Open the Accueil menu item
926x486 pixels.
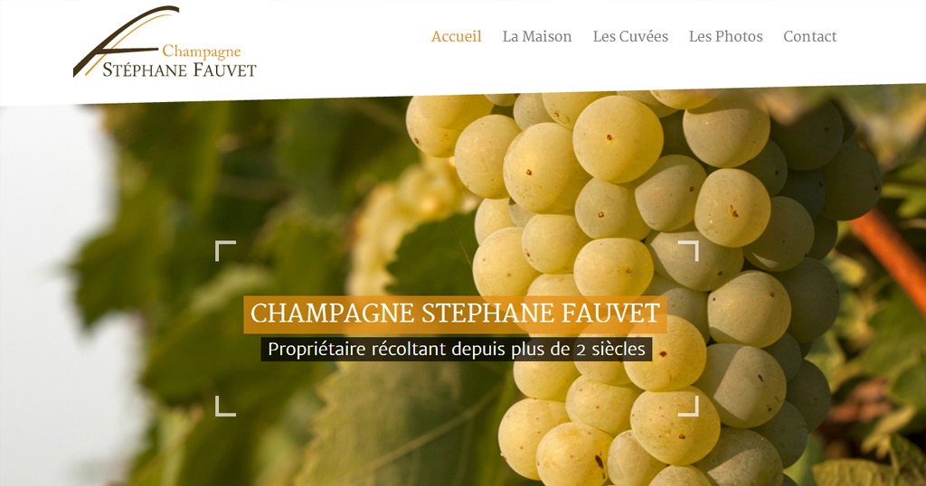(x=457, y=36)
